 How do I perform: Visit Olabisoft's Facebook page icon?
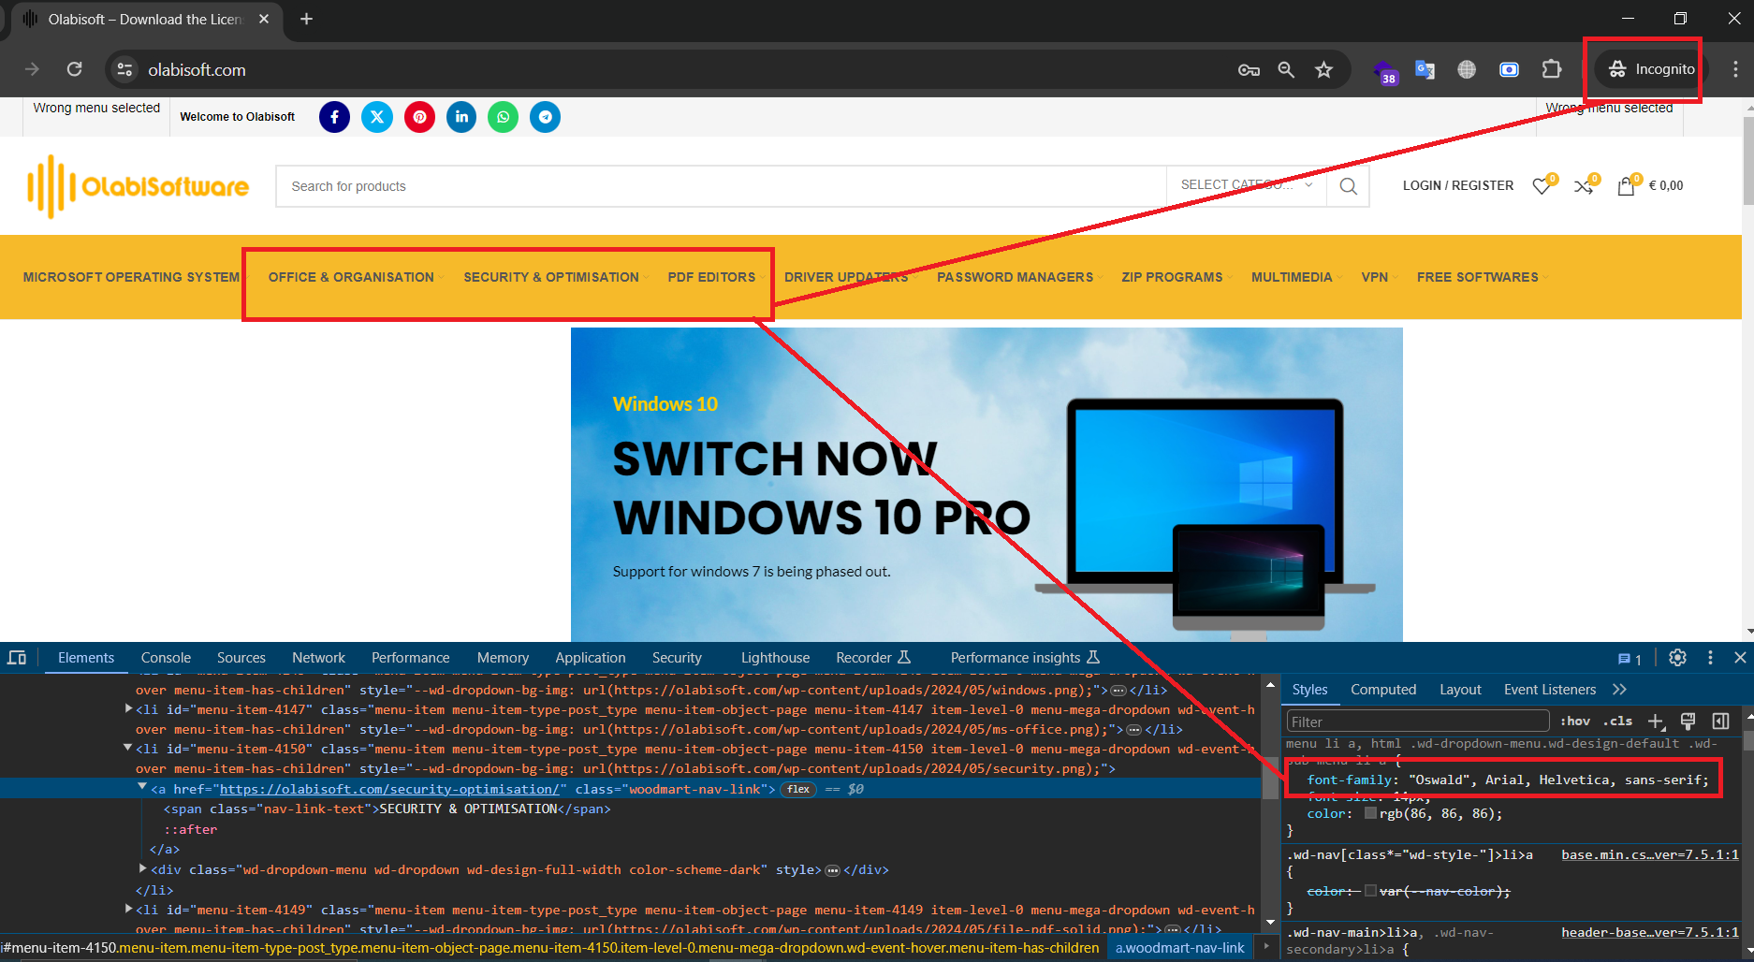point(334,117)
